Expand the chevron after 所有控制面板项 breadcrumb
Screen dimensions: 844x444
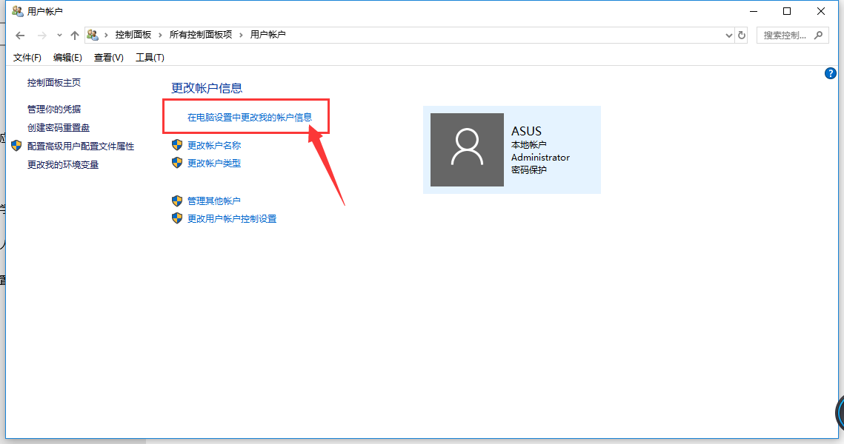(x=241, y=35)
